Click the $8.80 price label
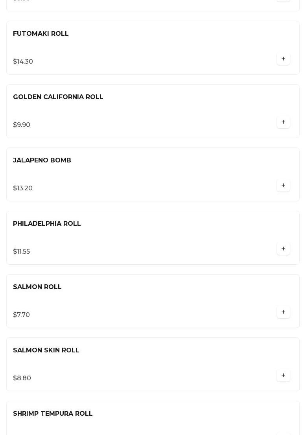306x435 pixels. click(22, 378)
